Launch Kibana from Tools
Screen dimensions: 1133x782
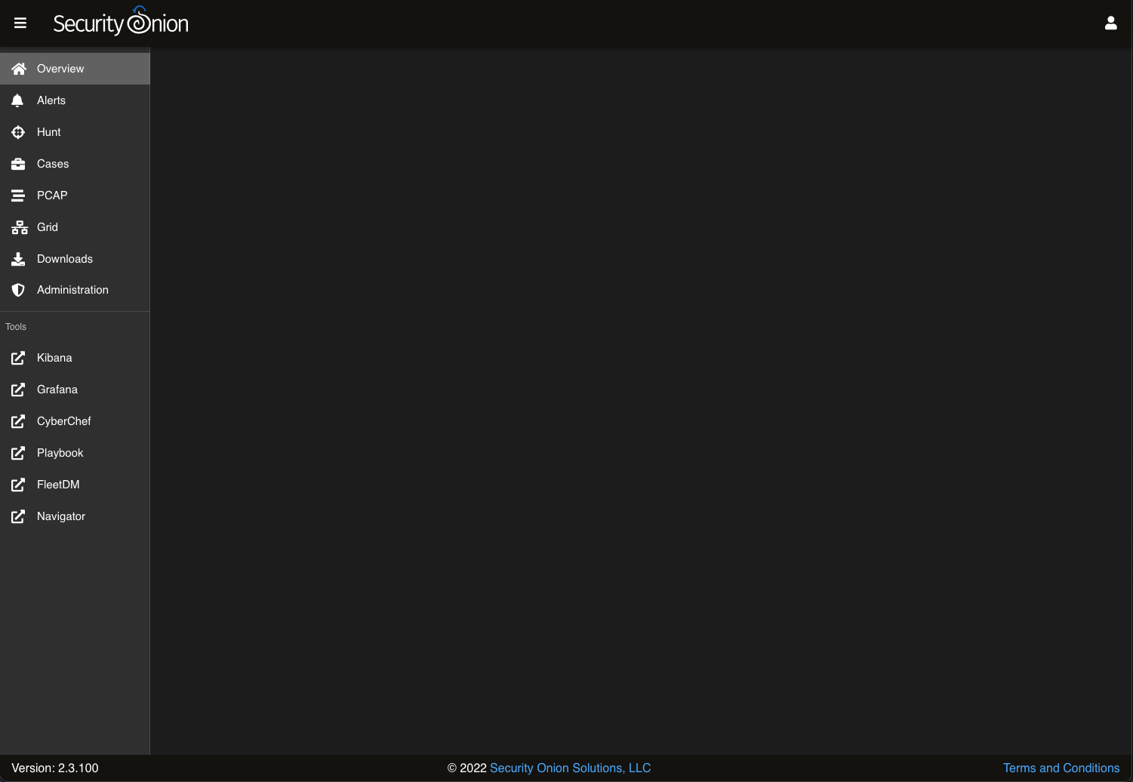[75, 358]
